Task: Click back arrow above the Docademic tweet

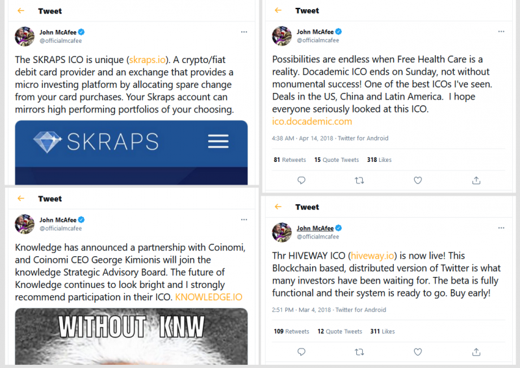Action: (x=278, y=11)
